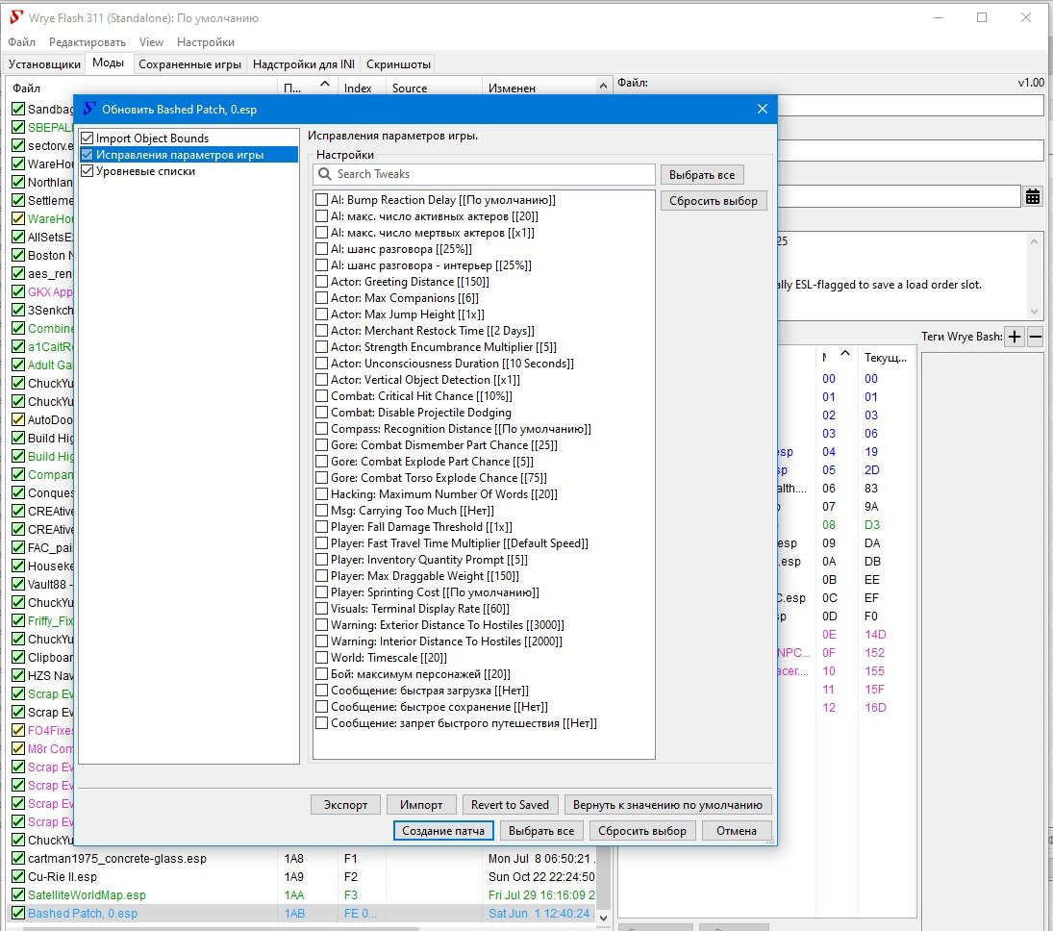Open the calendar date picker icon
Viewport: 1053px width, 931px height.
1033,196
